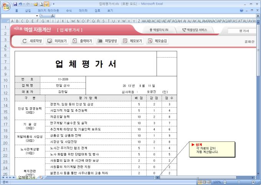Open the undo history dropdown arrow
The height and width of the screenshot is (185, 261).
[24, 4]
